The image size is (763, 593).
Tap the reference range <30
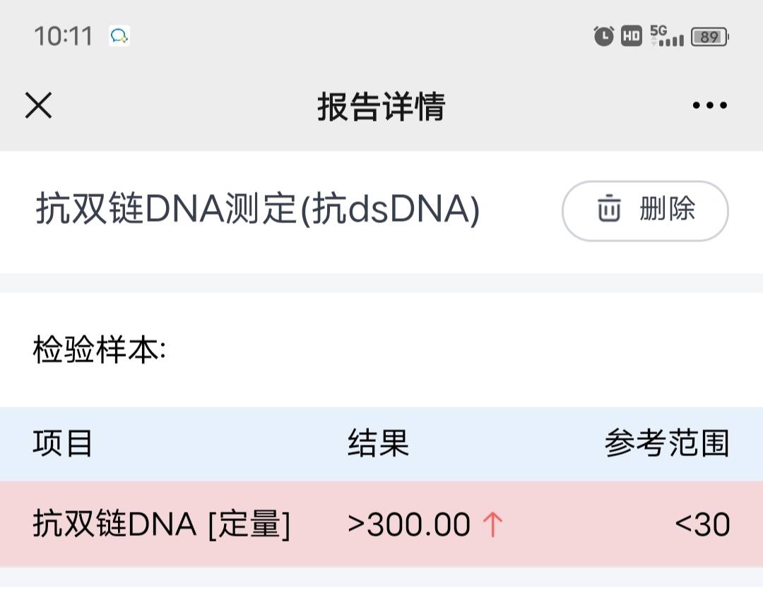(703, 524)
